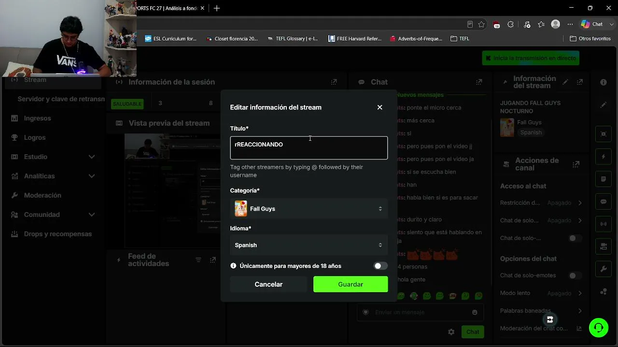Open the info icon in right sidebar
This screenshot has width=618, height=347.
point(604,82)
